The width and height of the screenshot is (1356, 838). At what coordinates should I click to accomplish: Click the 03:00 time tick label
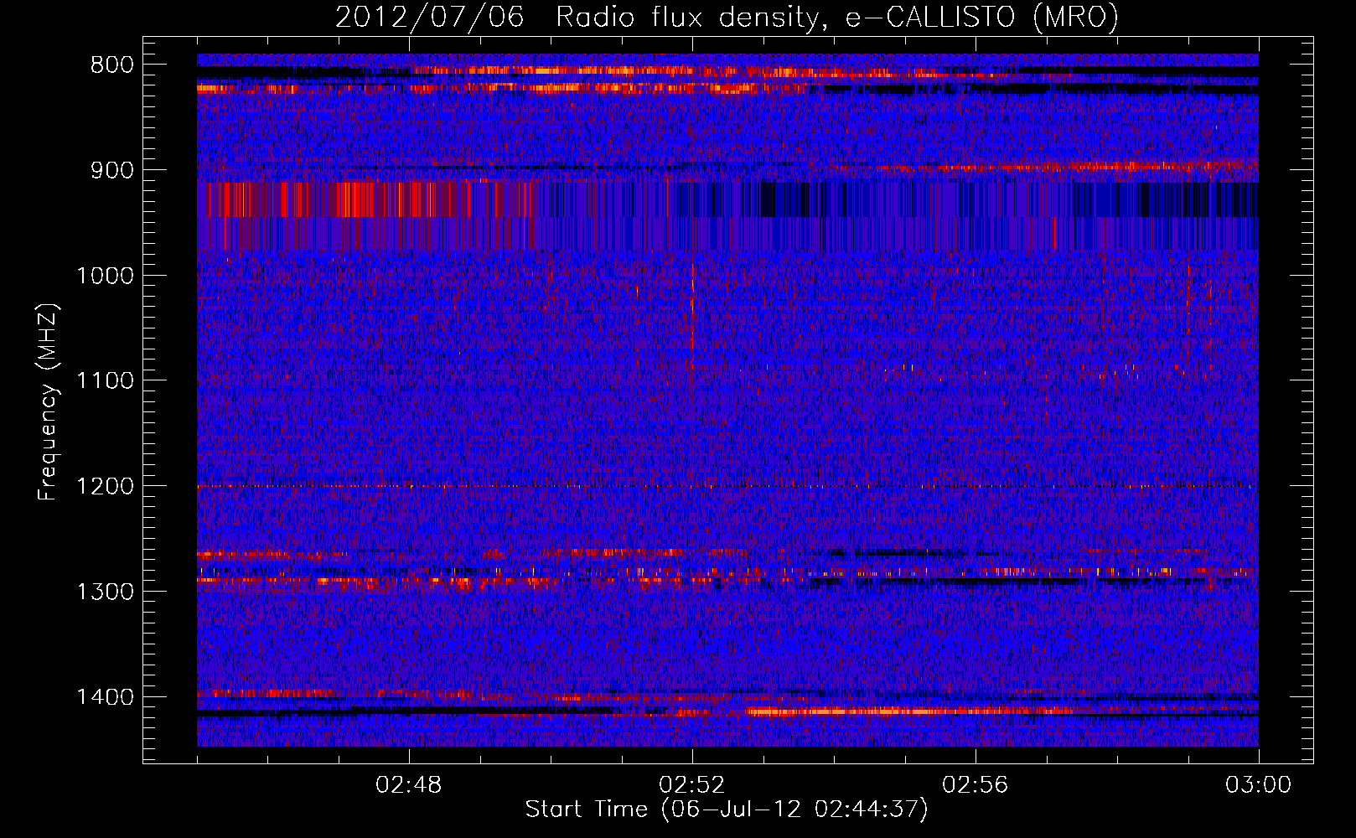(x=1259, y=785)
